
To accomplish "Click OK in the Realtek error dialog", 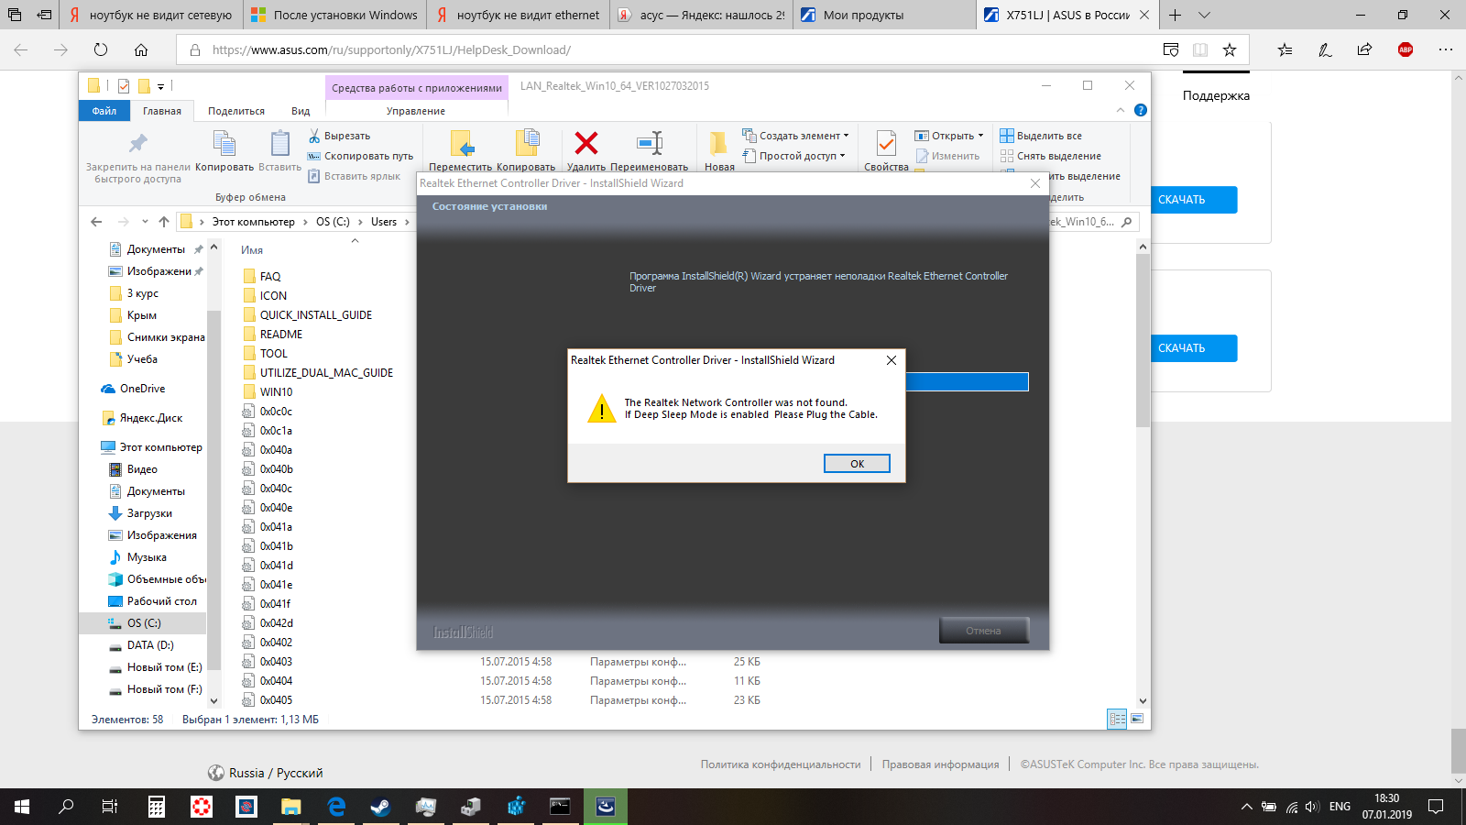I will click(x=857, y=464).
